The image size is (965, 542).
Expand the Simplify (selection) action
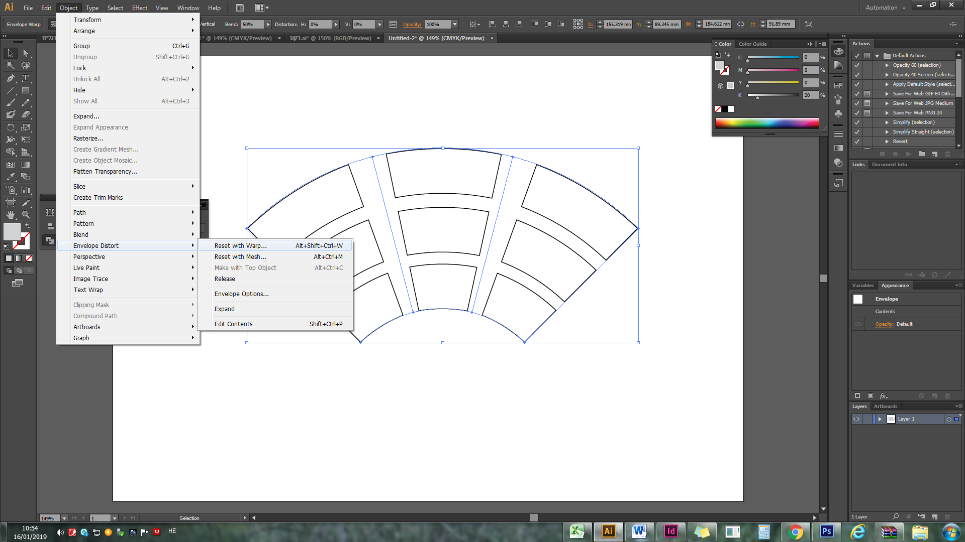click(887, 122)
